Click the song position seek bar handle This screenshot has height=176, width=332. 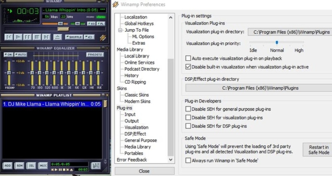(63, 29)
